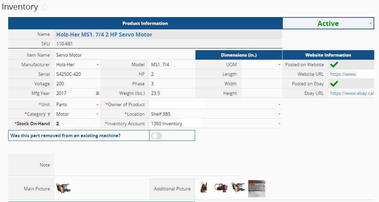Click the Model field MS1. 7/4
This screenshot has height=202, width=379.
coord(172,64)
